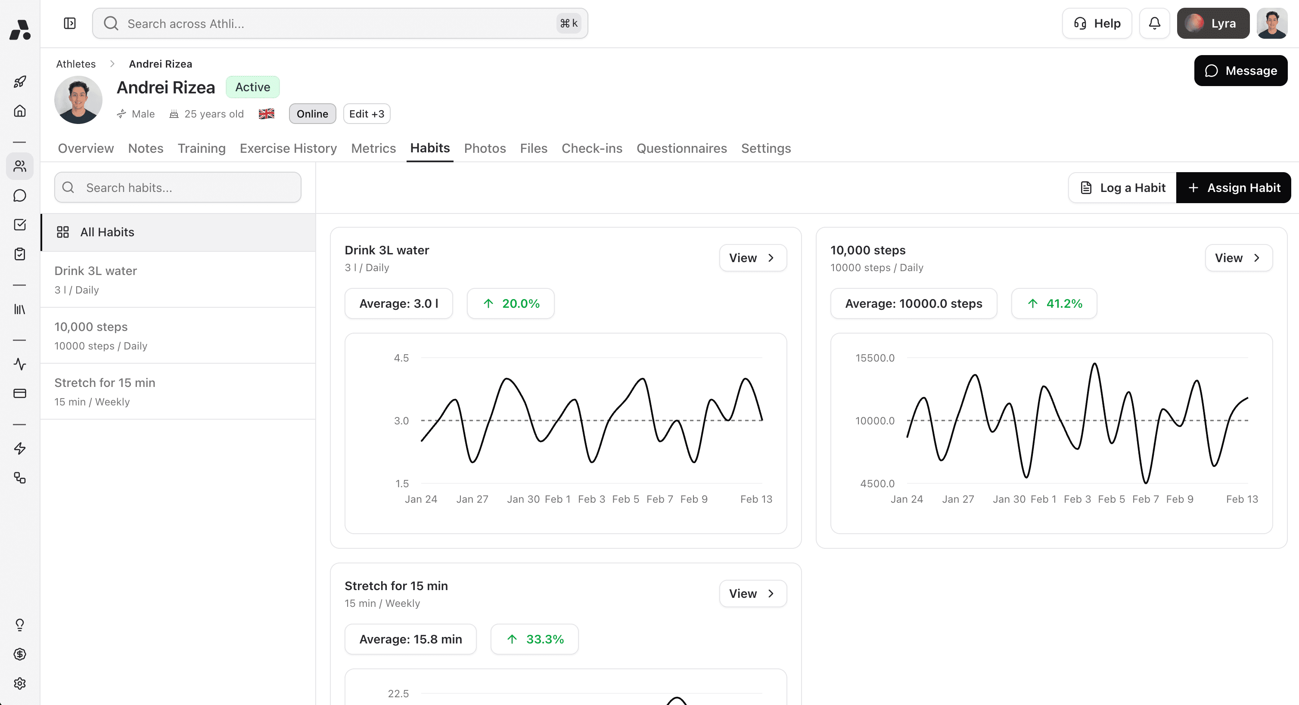Image resolution: width=1299 pixels, height=705 pixels.
Task: Toggle the Online status chip
Action: coord(312,113)
